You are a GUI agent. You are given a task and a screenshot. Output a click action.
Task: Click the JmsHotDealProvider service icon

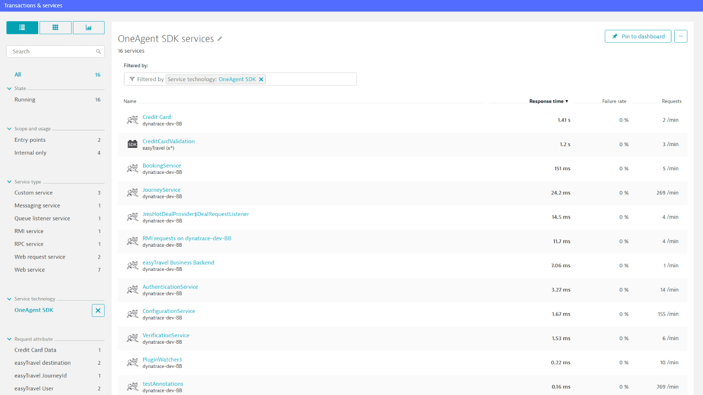coord(132,217)
